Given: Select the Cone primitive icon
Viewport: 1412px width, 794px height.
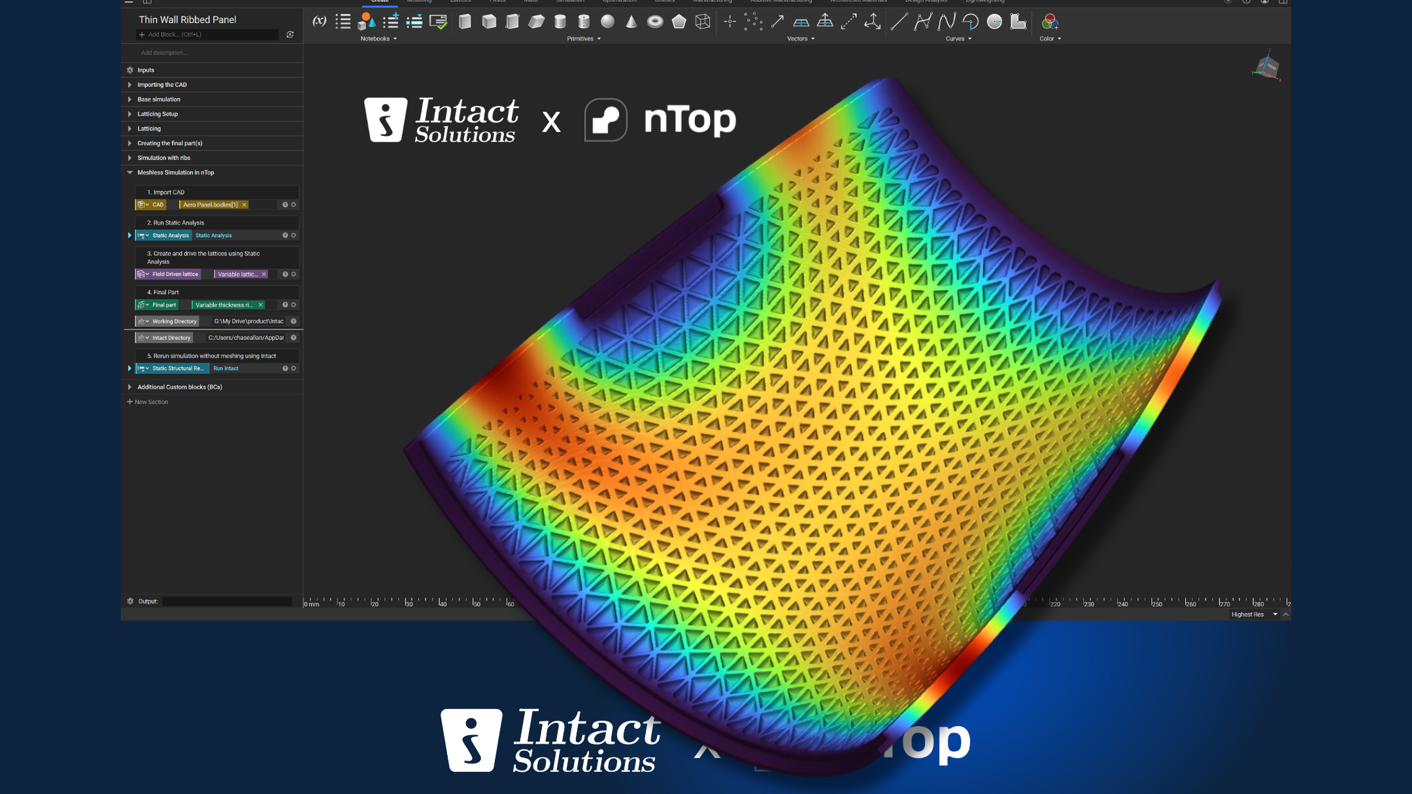Looking at the screenshot, I should 631,22.
